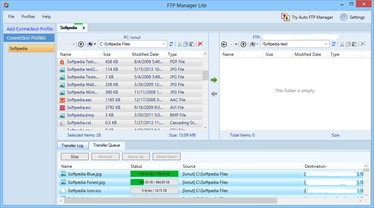Paste icon in FTP pane toolbar
Viewport: 374px width, 208px height.
point(355,44)
